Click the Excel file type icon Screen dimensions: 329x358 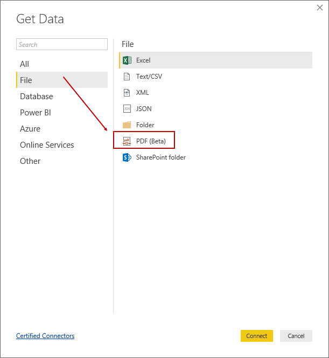tap(127, 60)
